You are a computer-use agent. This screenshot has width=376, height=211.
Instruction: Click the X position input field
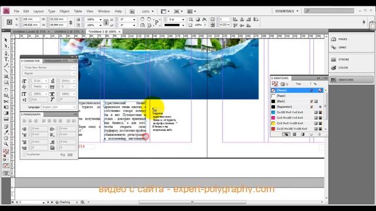[31, 19]
